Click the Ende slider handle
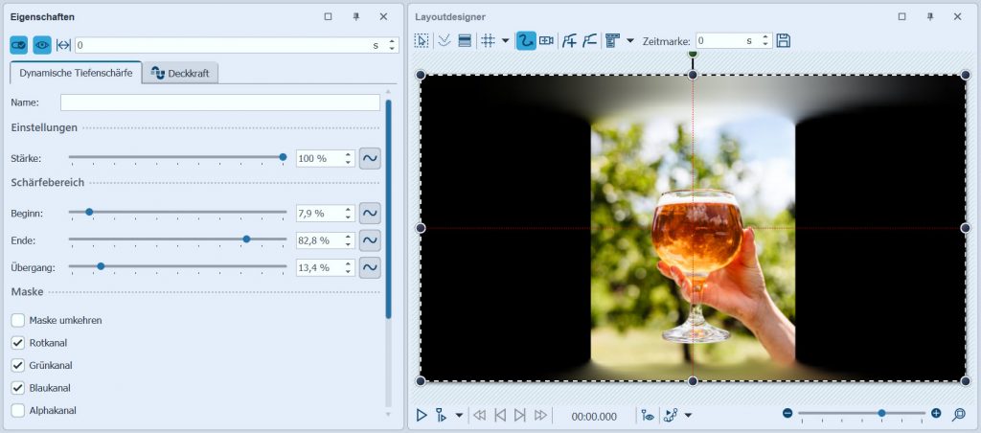This screenshot has height=433, width=981. (x=247, y=239)
